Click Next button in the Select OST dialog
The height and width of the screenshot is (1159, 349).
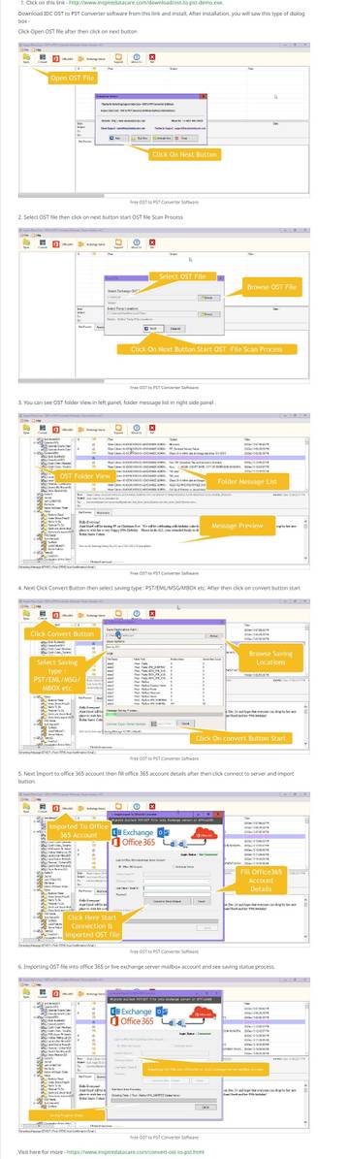click(154, 328)
